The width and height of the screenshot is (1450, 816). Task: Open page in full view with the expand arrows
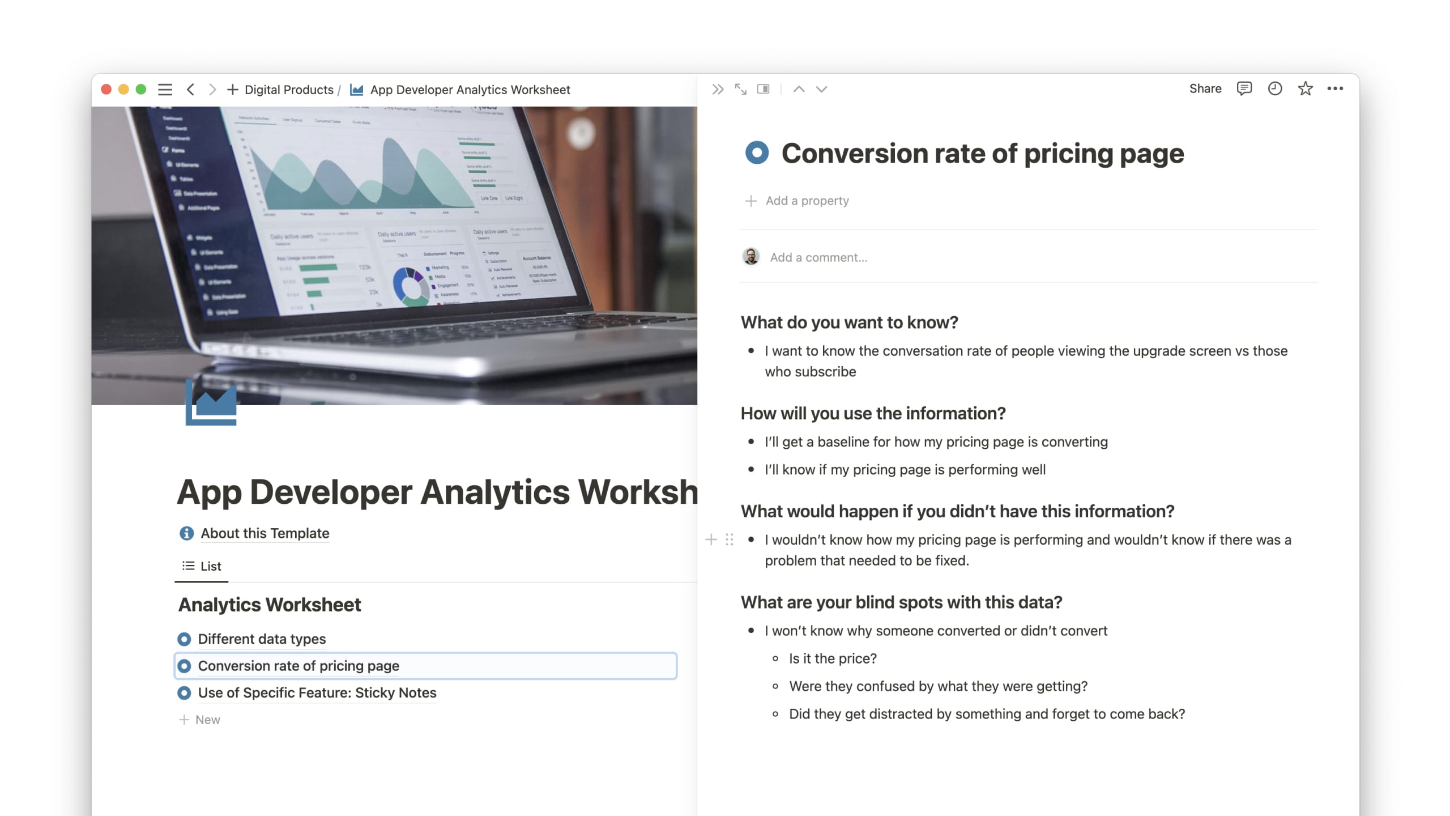(x=740, y=89)
